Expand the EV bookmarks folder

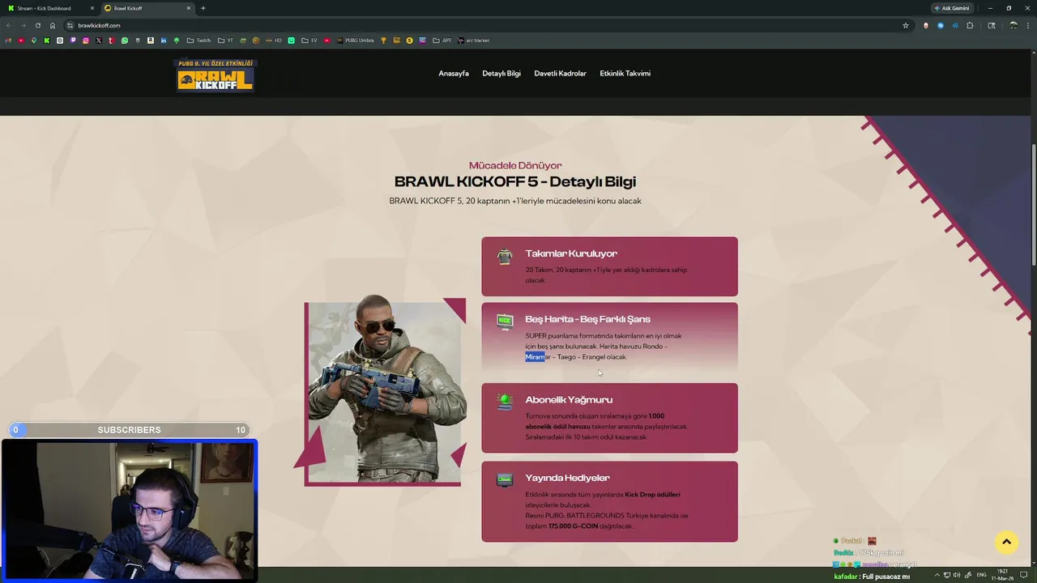pos(309,40)
